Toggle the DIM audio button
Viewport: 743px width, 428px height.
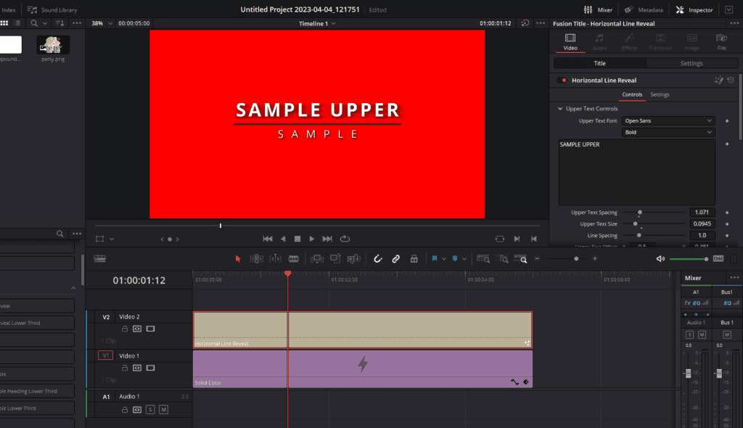718,259
